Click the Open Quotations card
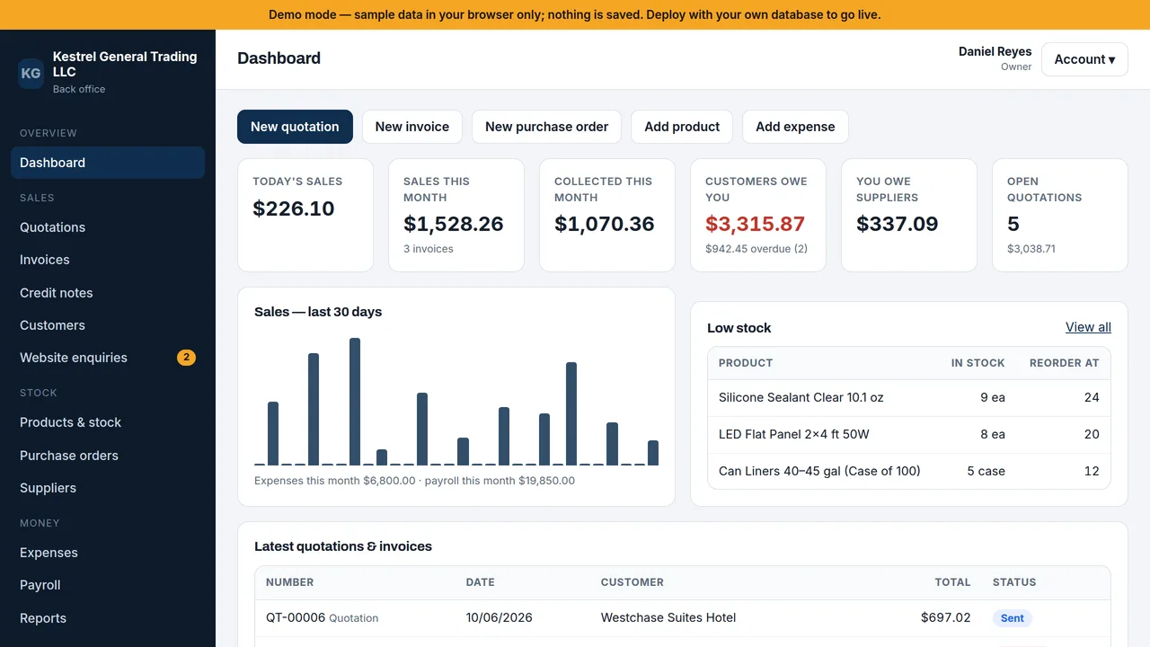This screenshot has height=647, width=1150. pyautogui.click(x=1060, y=216)
